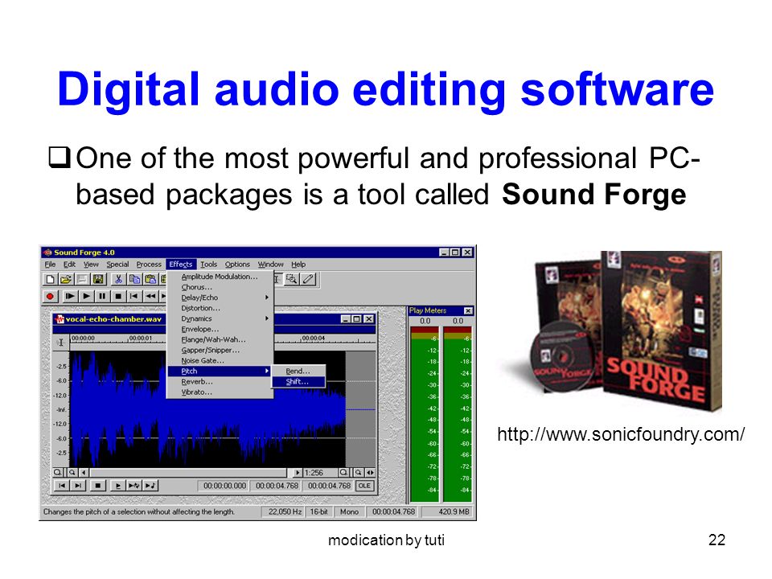Click scroll right arrow before 1:256
The image size is (772, 579).
coord(298,473)
